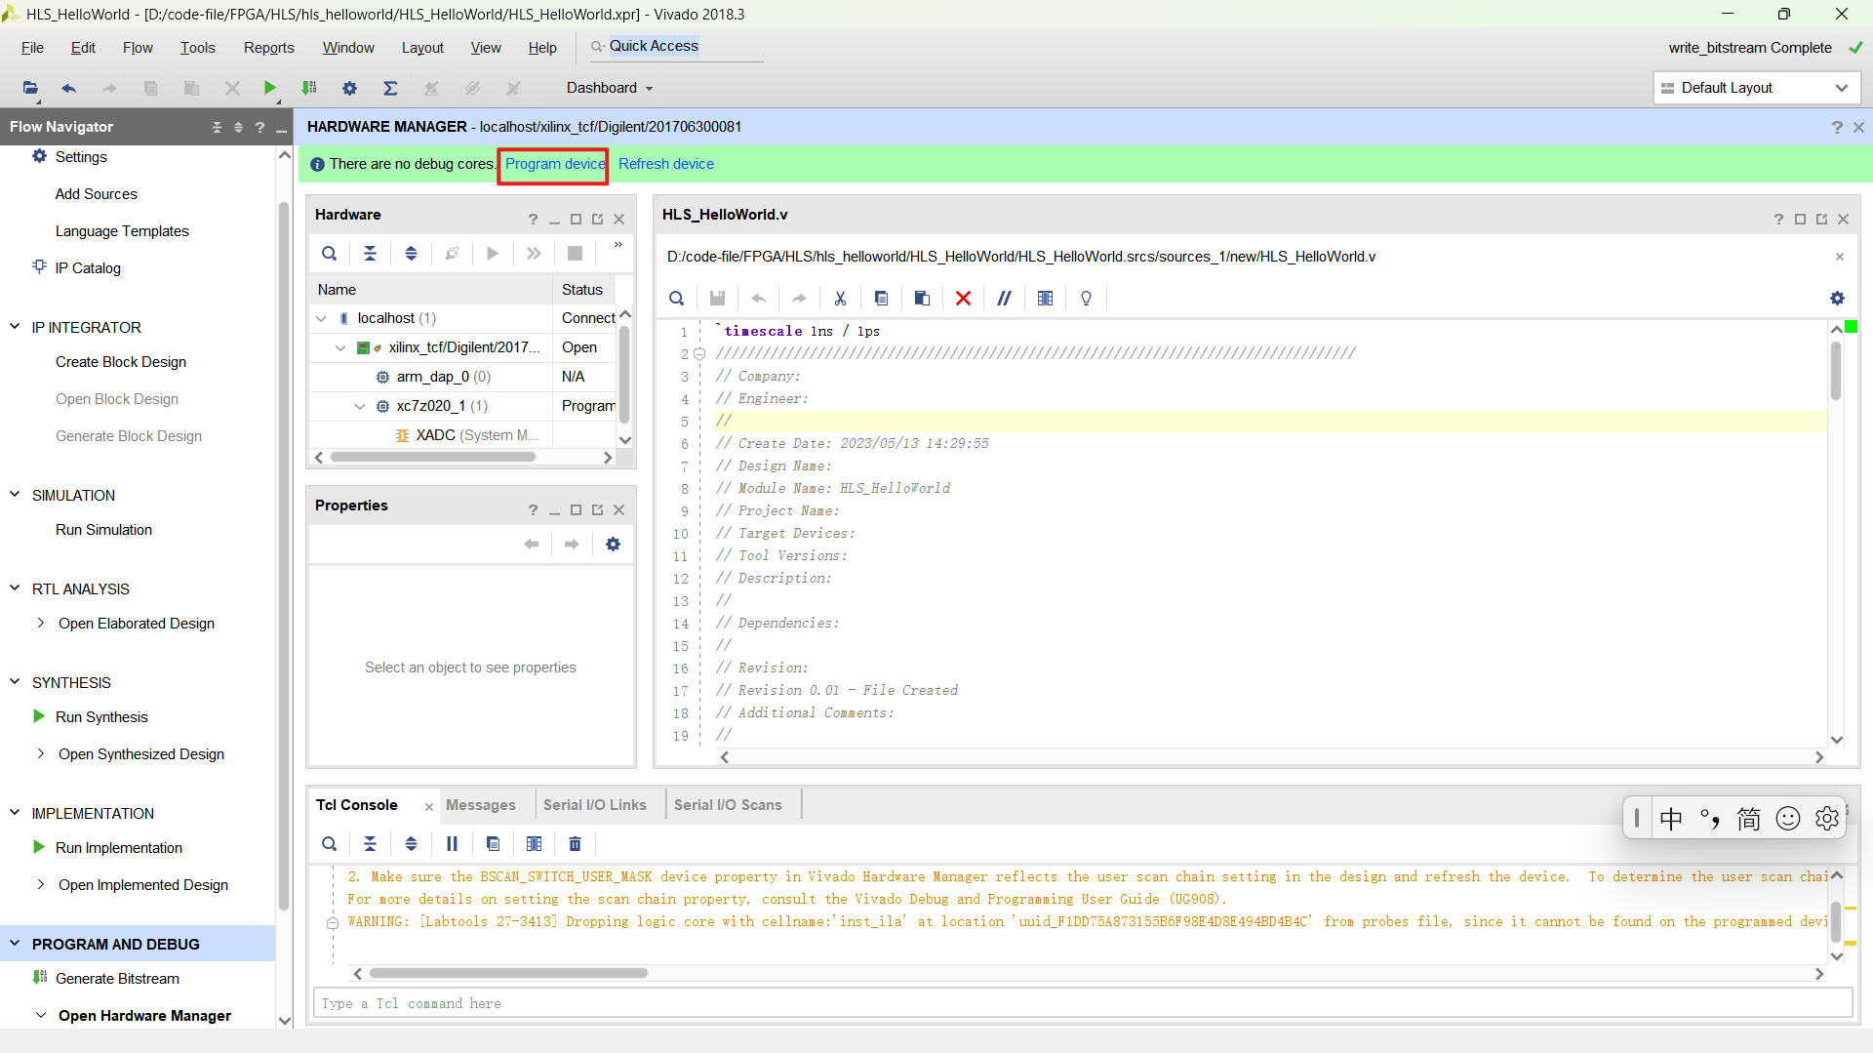Show more Hardware toolbar commands
Screen dimensions: 1873x1053
click(618, 245)
